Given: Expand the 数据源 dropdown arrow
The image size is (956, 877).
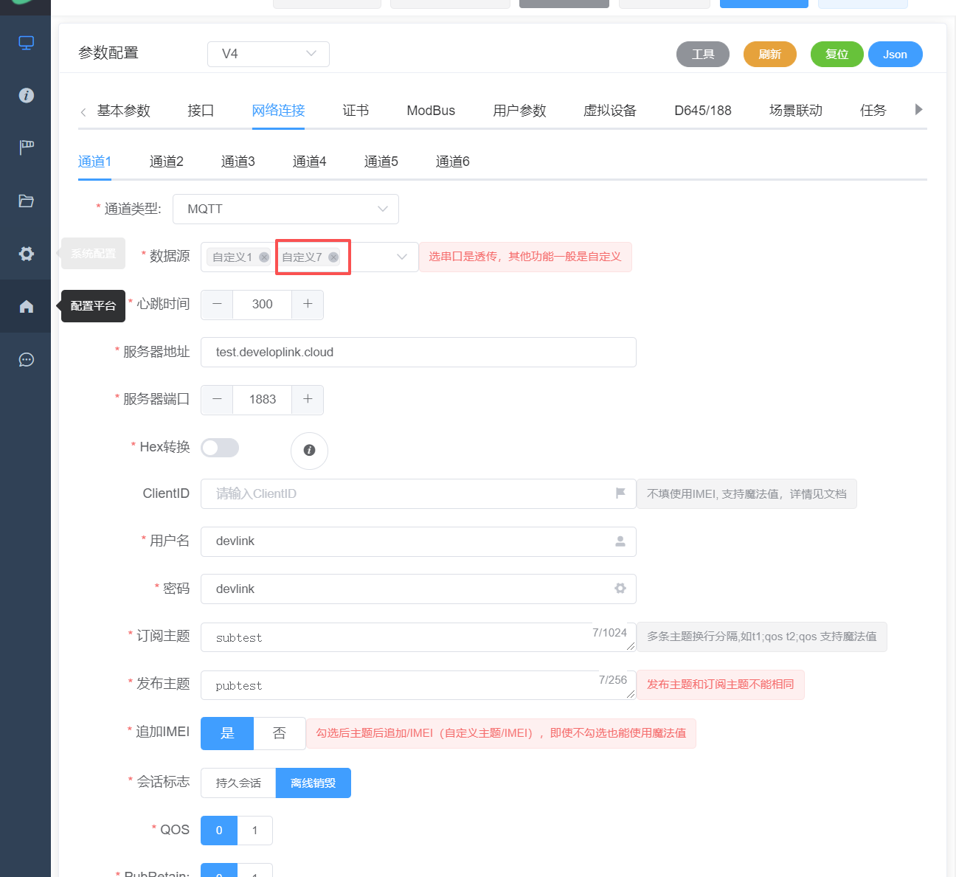Looking at the screenshot, I should 402,257.
